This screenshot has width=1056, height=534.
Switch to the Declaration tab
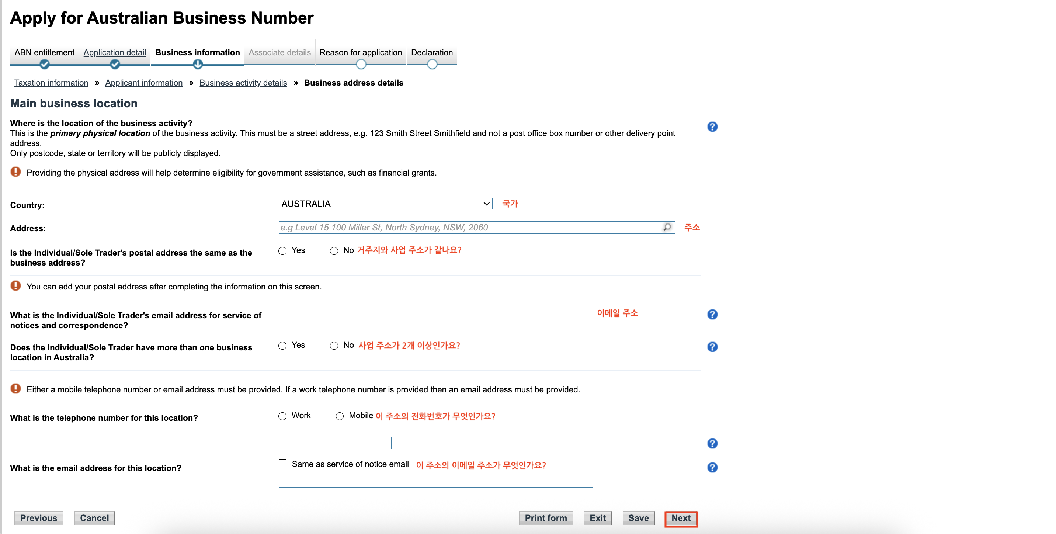click(432, 52)
